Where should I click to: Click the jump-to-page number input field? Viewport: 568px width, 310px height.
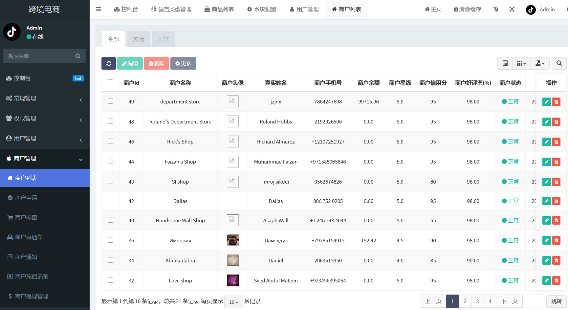pos(534,301)
